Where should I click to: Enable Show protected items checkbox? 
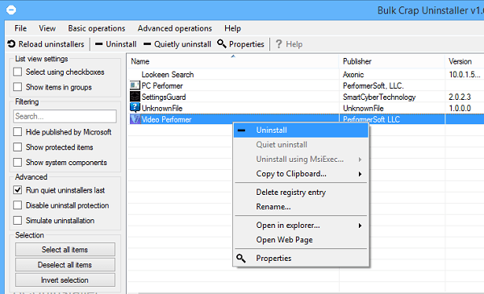point(18,147)
